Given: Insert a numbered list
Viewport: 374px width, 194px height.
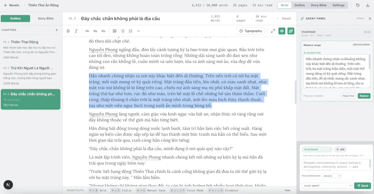Looking at the screenshot, I should [x=130, y=31].
